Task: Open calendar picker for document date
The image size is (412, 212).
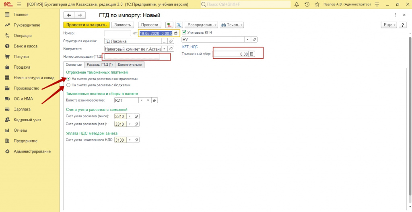Action: point(176,33)
